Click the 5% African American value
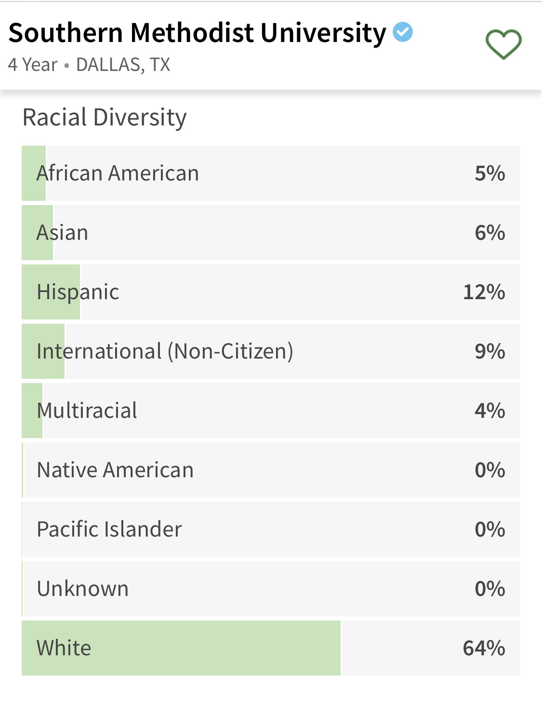 click(x=490, y=173)
